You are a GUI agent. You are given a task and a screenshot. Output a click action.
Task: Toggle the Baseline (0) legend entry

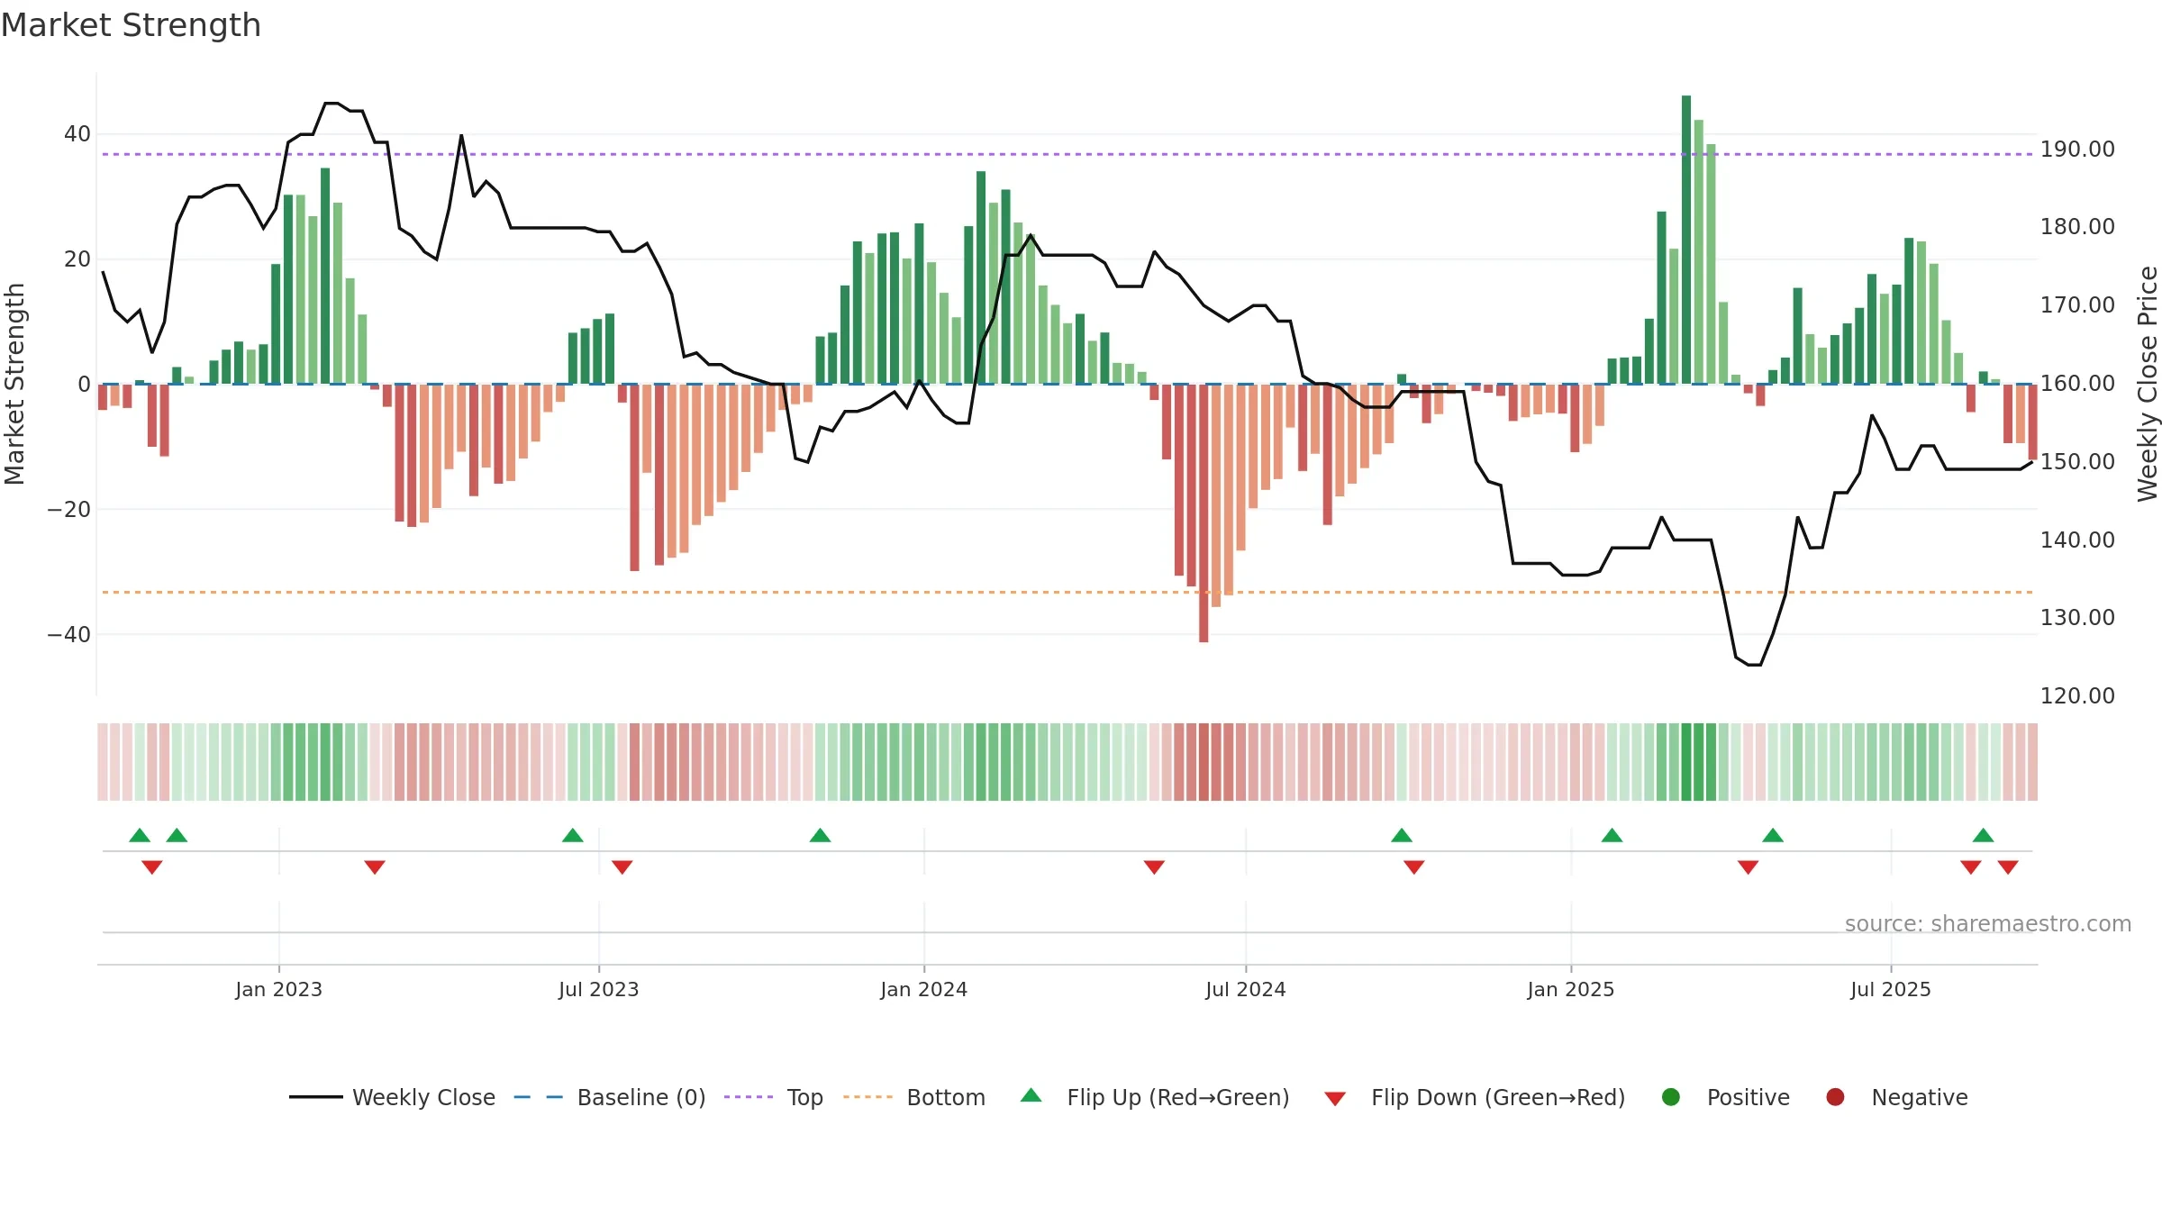point(610,1097)
